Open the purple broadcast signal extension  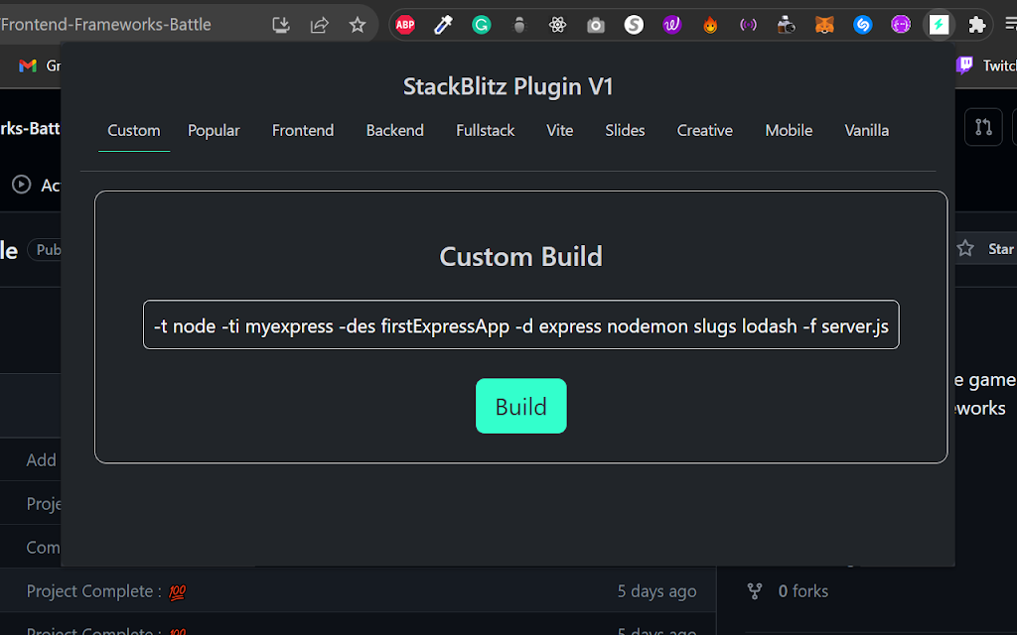pos(749,25)
